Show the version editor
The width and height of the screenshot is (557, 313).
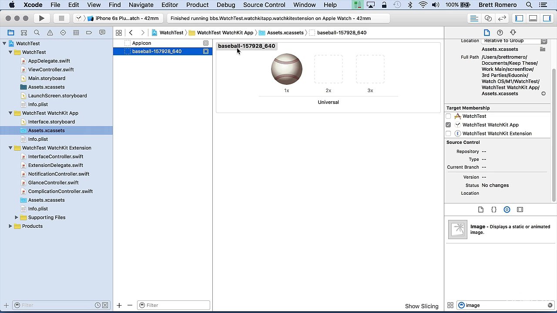click(502, 18)
